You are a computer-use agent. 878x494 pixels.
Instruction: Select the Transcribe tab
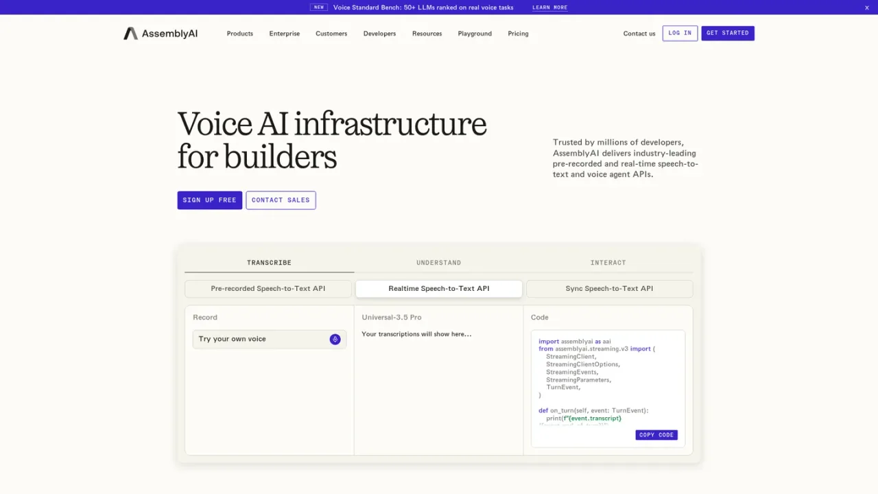[x=269, y=263]
